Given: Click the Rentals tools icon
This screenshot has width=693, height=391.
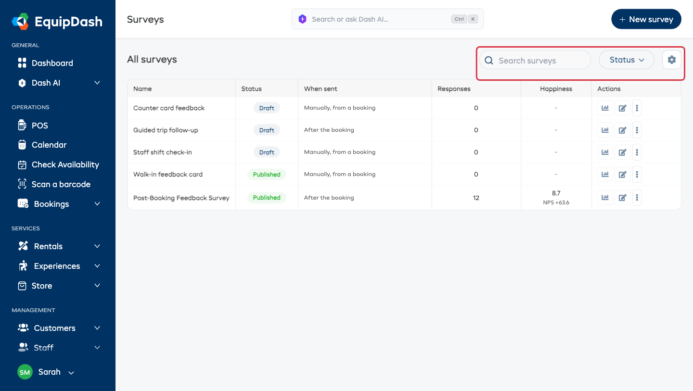Looking at the screenshot, I should [23, 246].
